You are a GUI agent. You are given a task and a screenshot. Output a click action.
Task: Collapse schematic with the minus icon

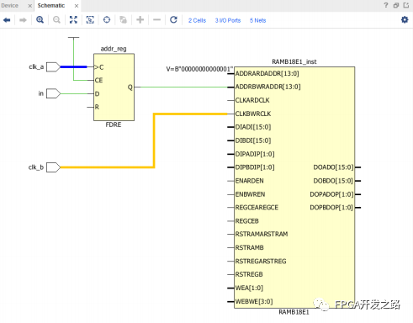pyautogui.click(x=156, y=20)
